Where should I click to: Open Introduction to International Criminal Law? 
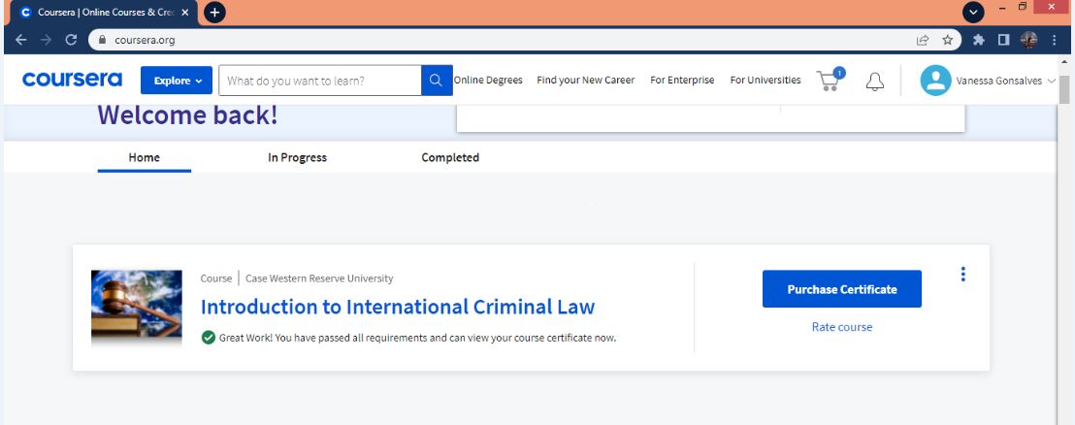click(398, 307)
